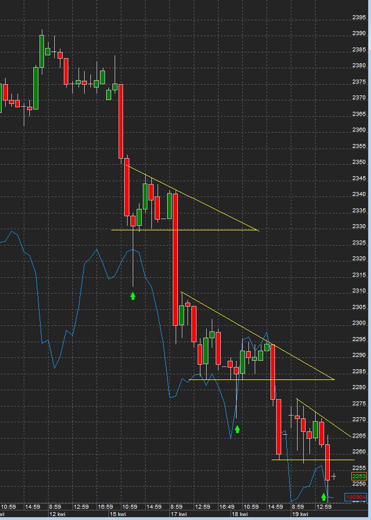This screenshot has height=520, width=371.
Task: Select the 2310 value on the price scale
Action: [x=359, y=291]
